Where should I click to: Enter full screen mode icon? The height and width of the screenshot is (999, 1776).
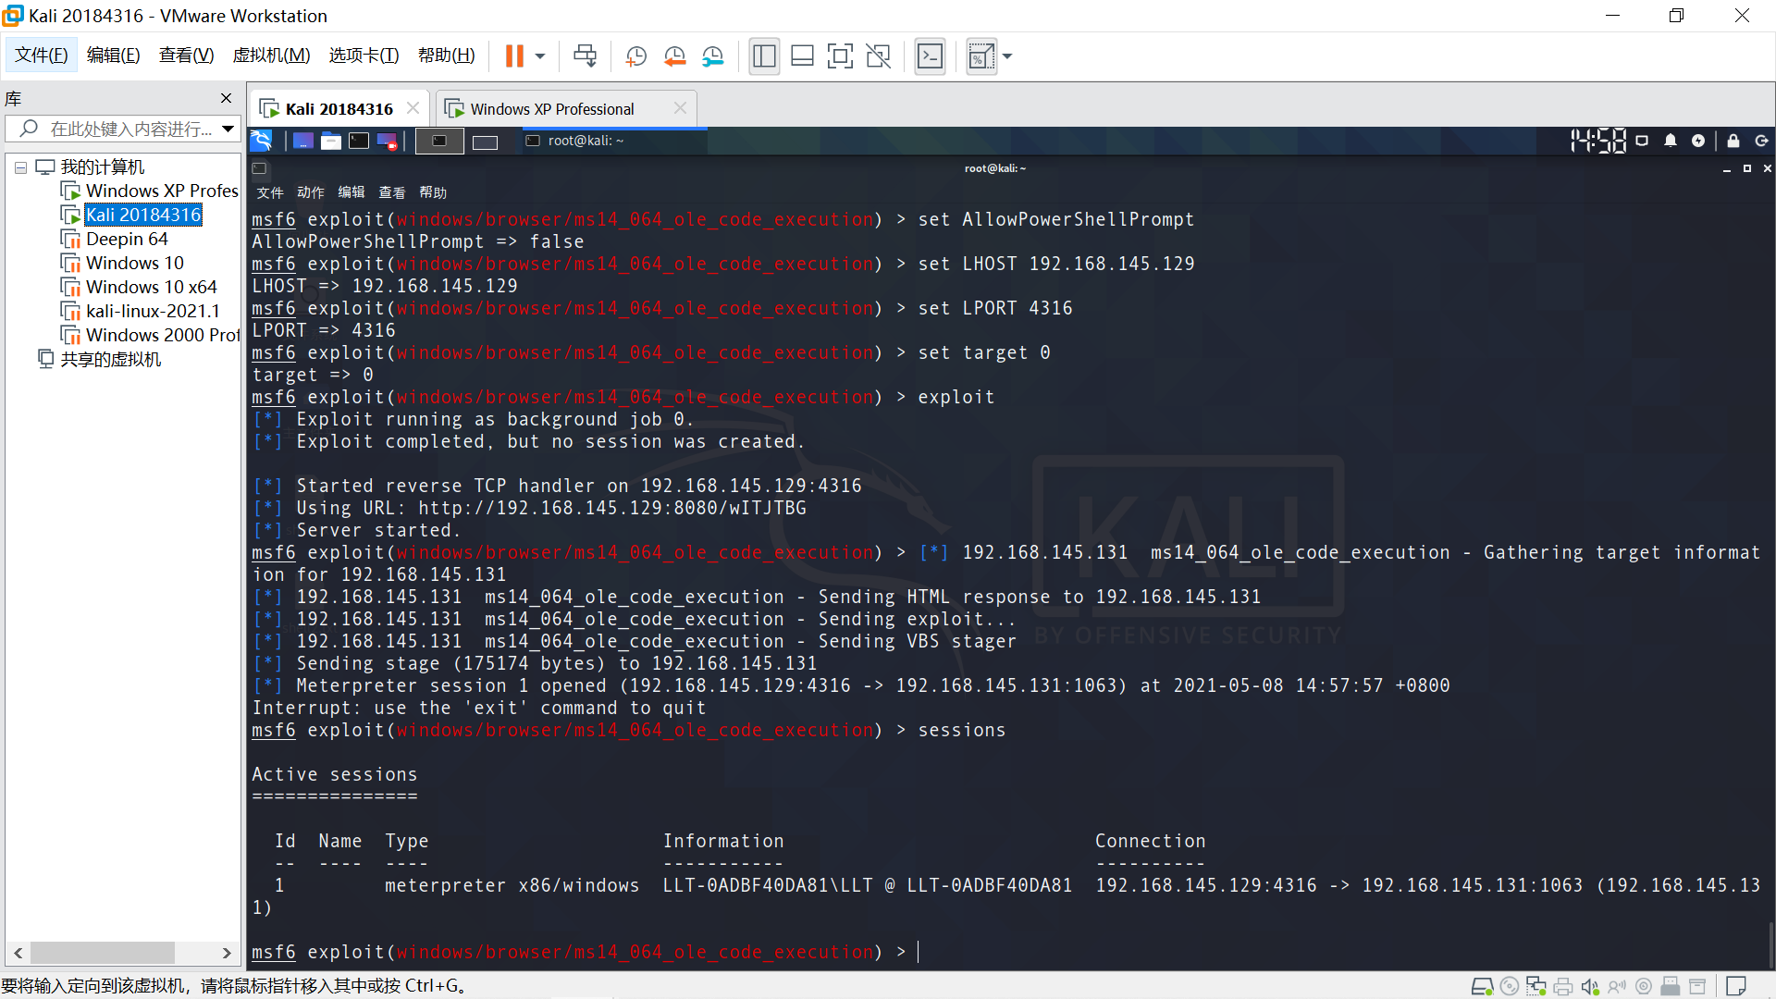coord(840,56)
